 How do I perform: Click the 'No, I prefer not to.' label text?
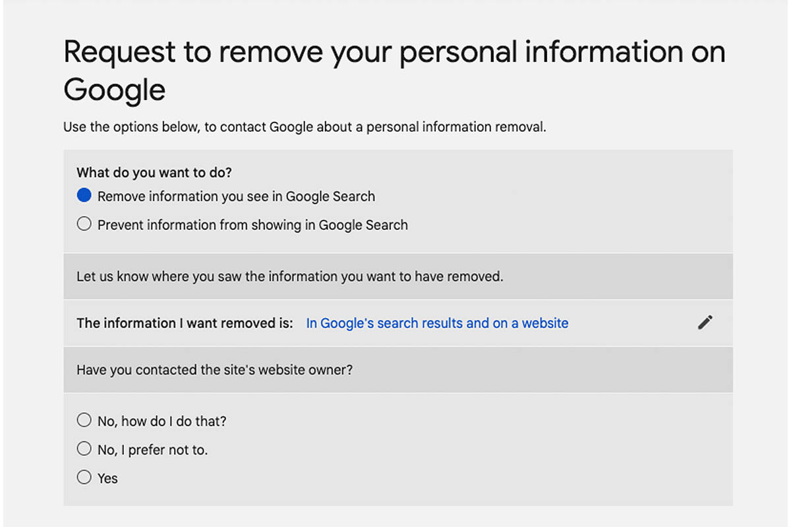[x=152, y=451]
